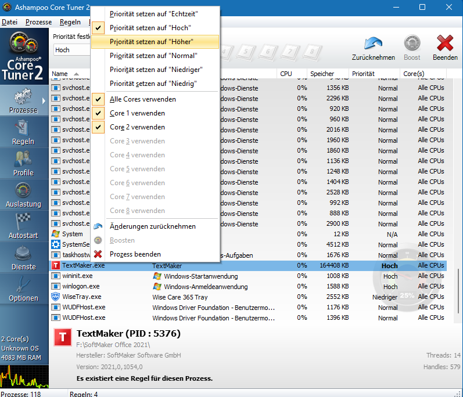
Task: Choose 'Priorität setzen auf "Niedriger"'
Action: pyautogui.click(x=155, y=70)
